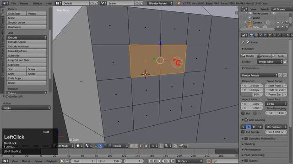Select the scale manipulator icon

pos(109,146)
